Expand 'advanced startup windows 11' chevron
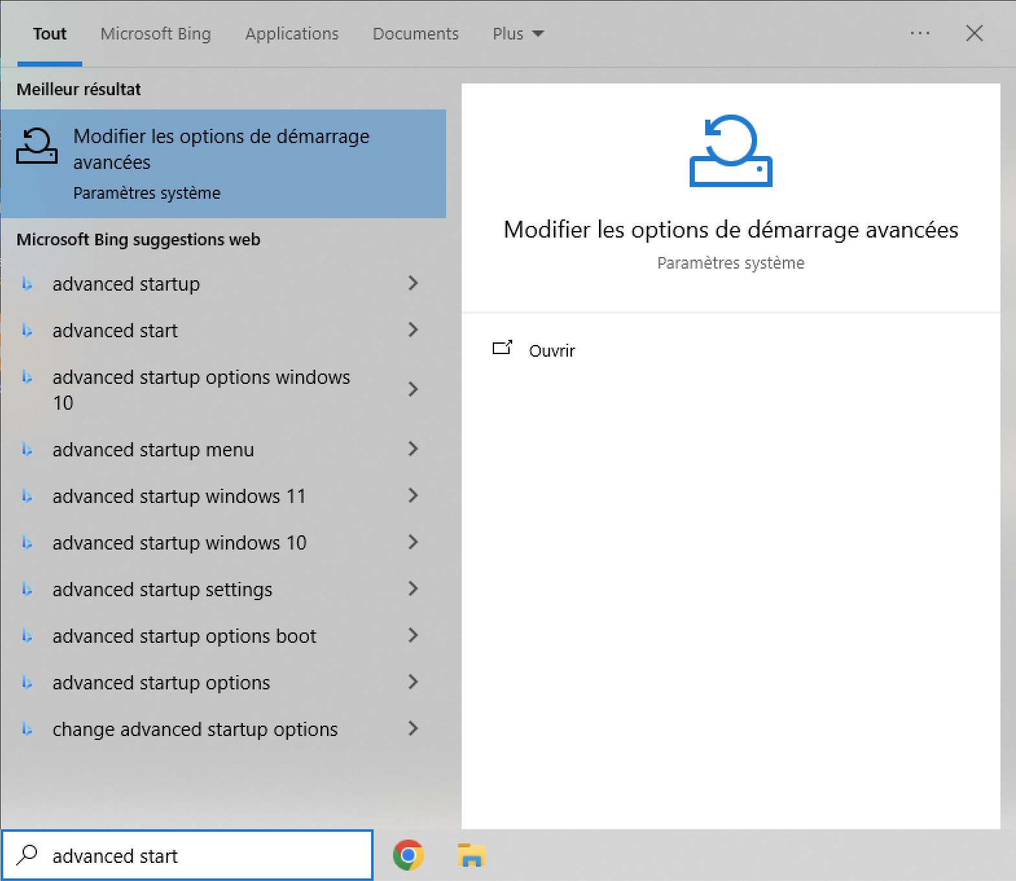 point(413,496)
